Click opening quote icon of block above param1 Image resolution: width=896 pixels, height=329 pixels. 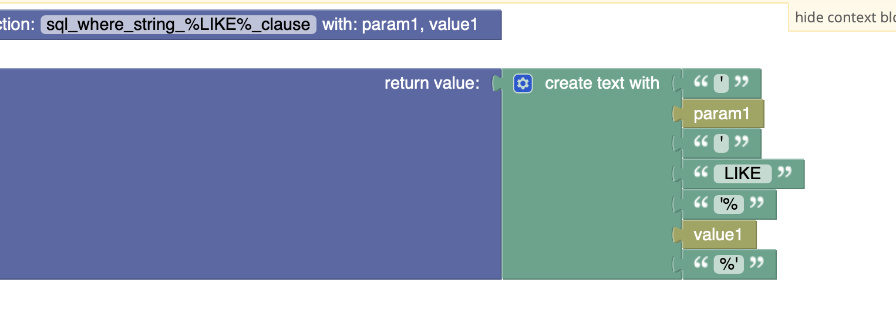tap(700, 83)
